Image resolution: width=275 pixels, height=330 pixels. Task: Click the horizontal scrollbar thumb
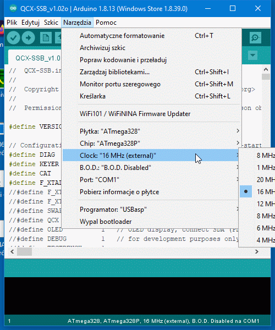click(x=24, y=252)
